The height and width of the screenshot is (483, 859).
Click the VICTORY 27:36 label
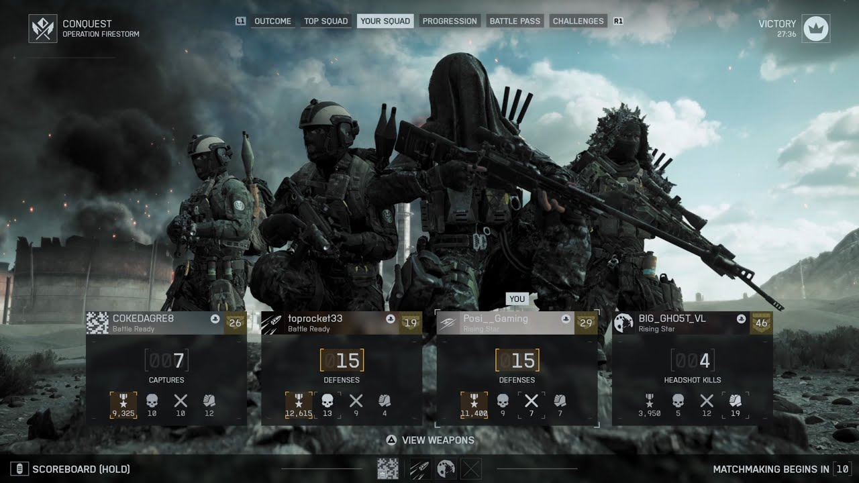(777, 28)
